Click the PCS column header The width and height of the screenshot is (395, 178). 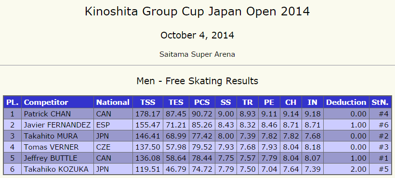(202, 102)
